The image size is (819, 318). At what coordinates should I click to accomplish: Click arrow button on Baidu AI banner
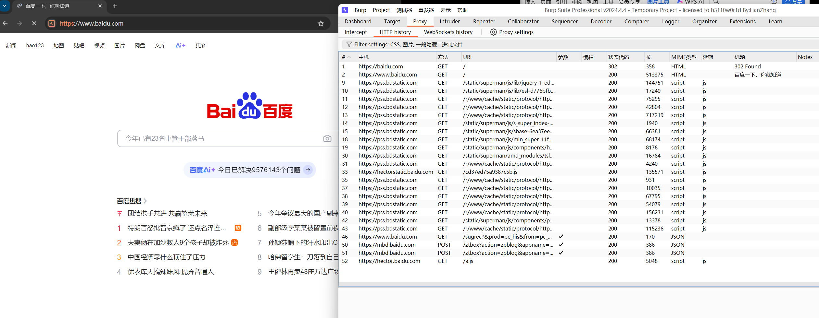[308, 170]
